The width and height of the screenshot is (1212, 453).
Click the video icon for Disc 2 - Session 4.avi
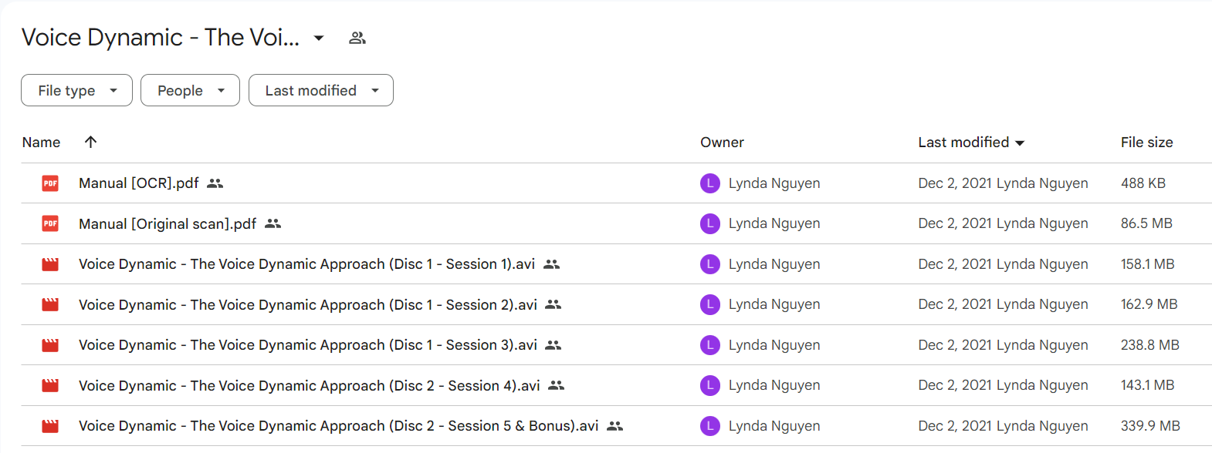(x=50, y=385)
